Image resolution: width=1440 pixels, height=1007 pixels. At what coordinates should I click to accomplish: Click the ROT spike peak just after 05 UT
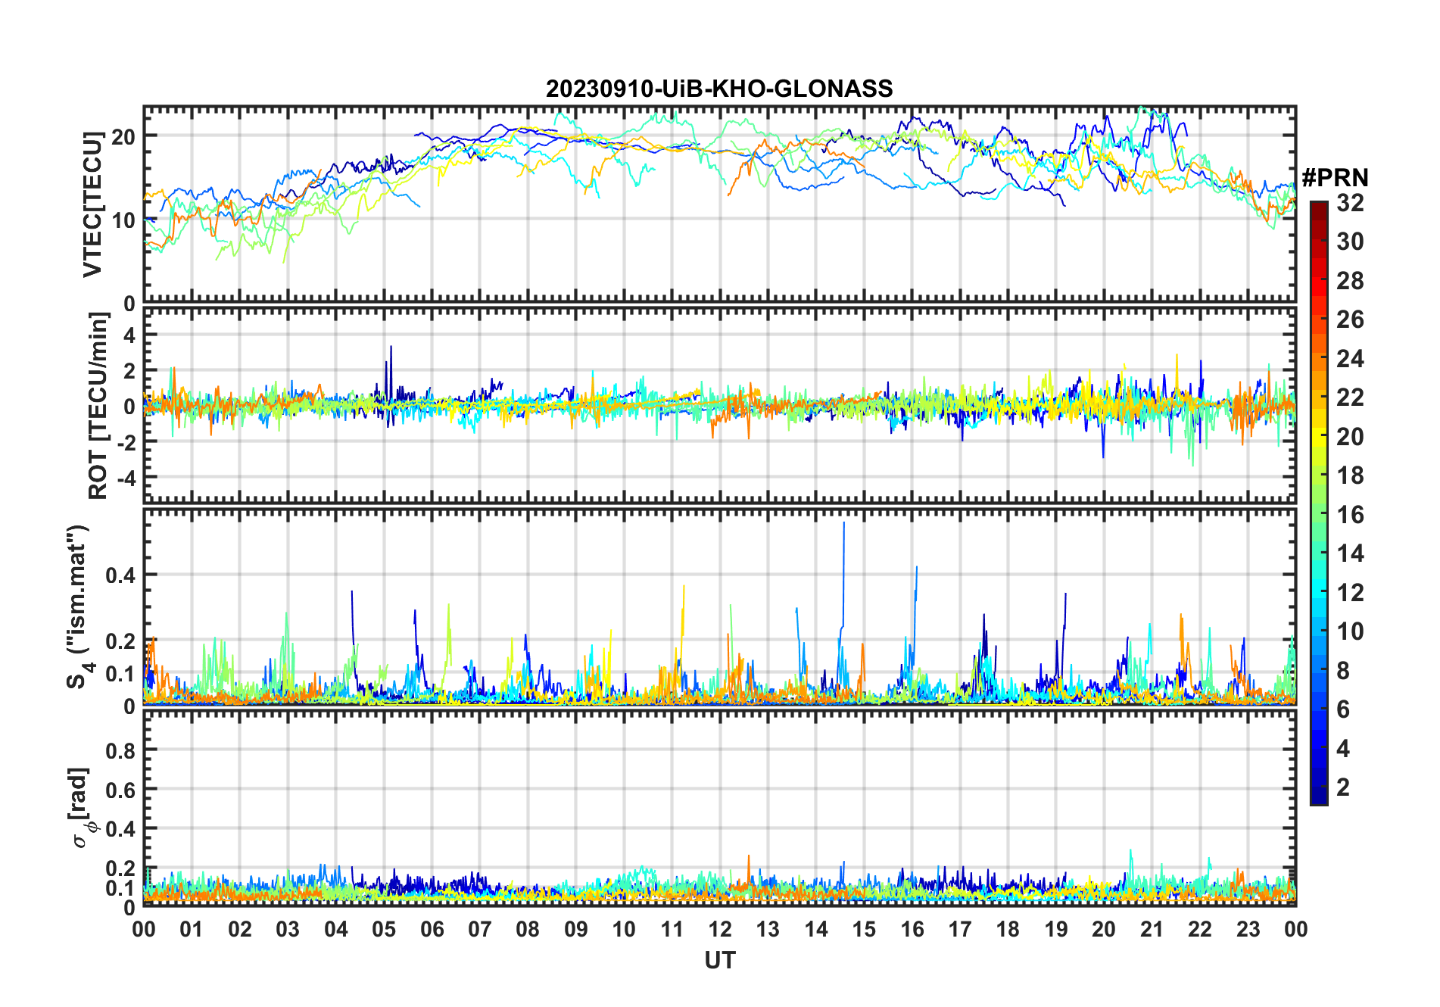391,348
